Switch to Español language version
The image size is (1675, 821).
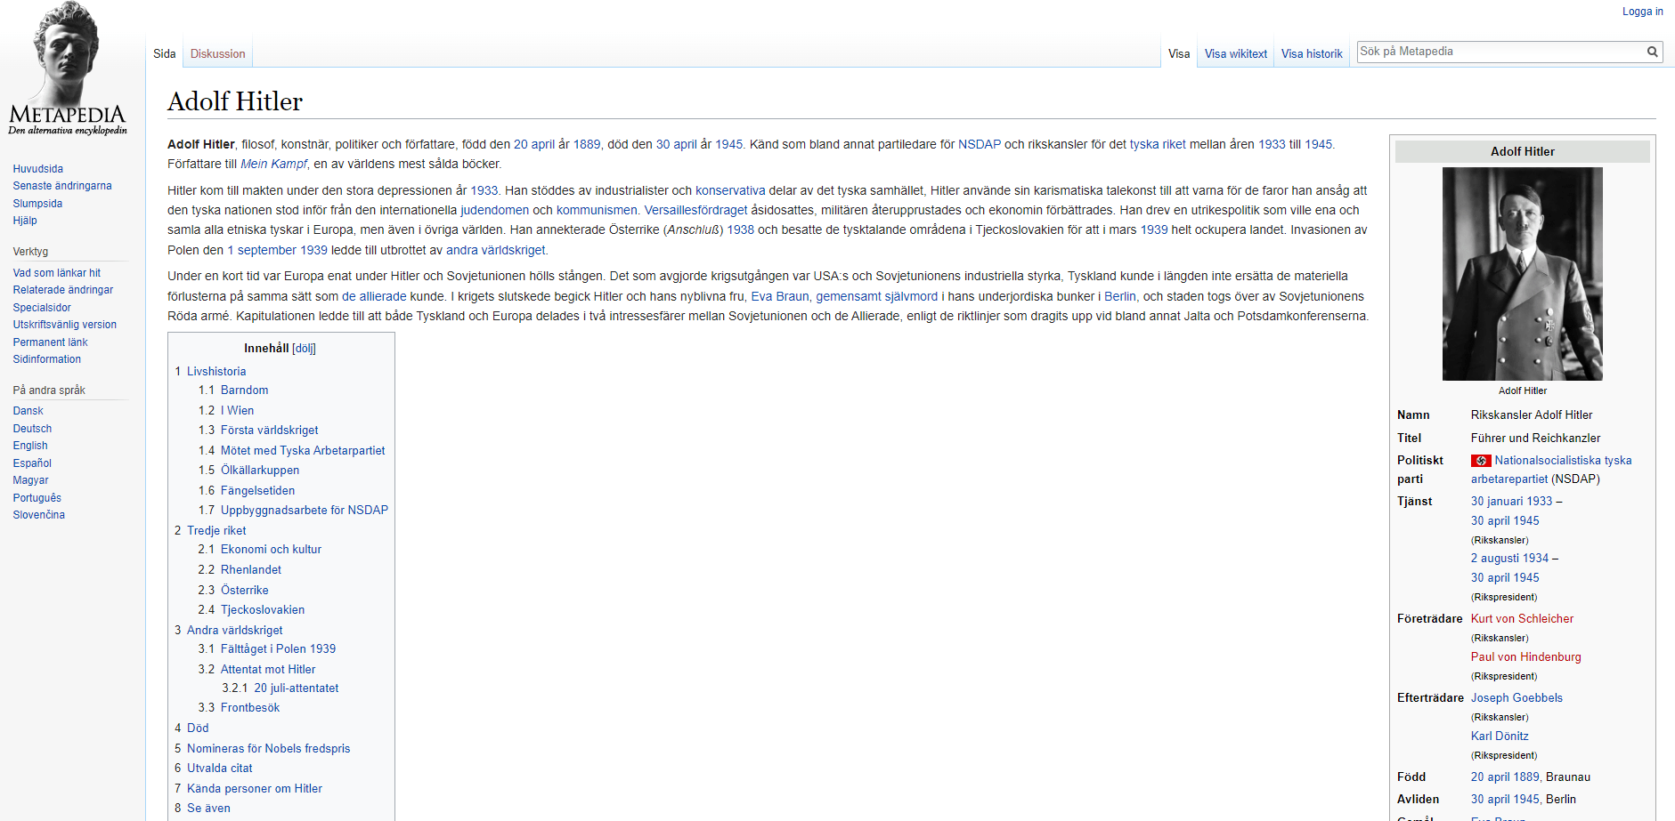tap(32, 463)
